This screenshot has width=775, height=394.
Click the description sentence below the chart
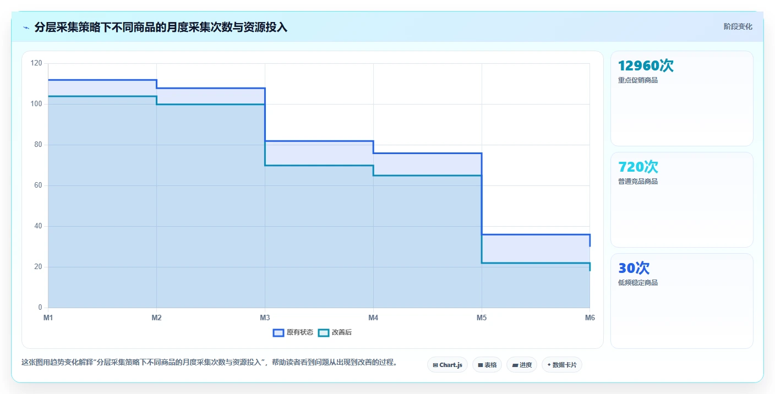click(209, 363)
